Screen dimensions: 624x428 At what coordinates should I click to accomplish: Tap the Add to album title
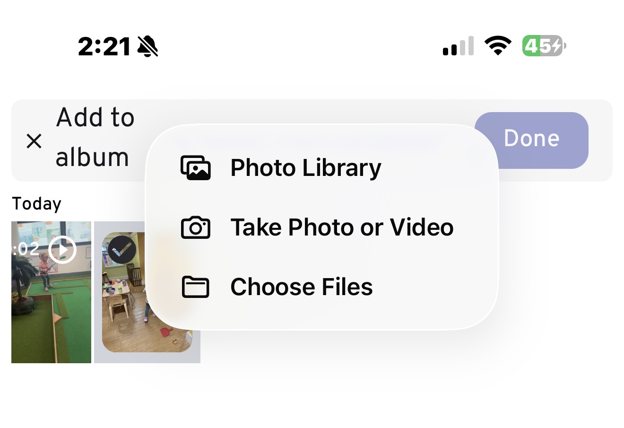point(95,137)
